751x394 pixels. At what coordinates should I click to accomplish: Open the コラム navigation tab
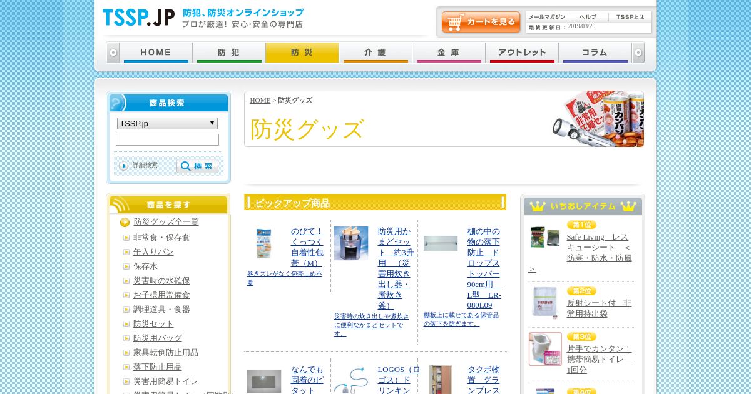click(595, 53)
